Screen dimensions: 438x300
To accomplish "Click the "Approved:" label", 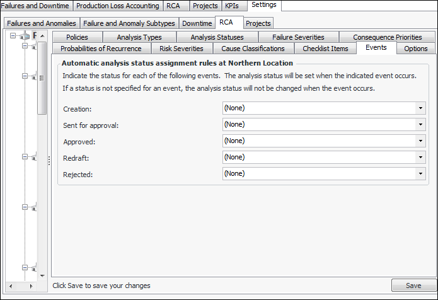I will tap(79, 142).
